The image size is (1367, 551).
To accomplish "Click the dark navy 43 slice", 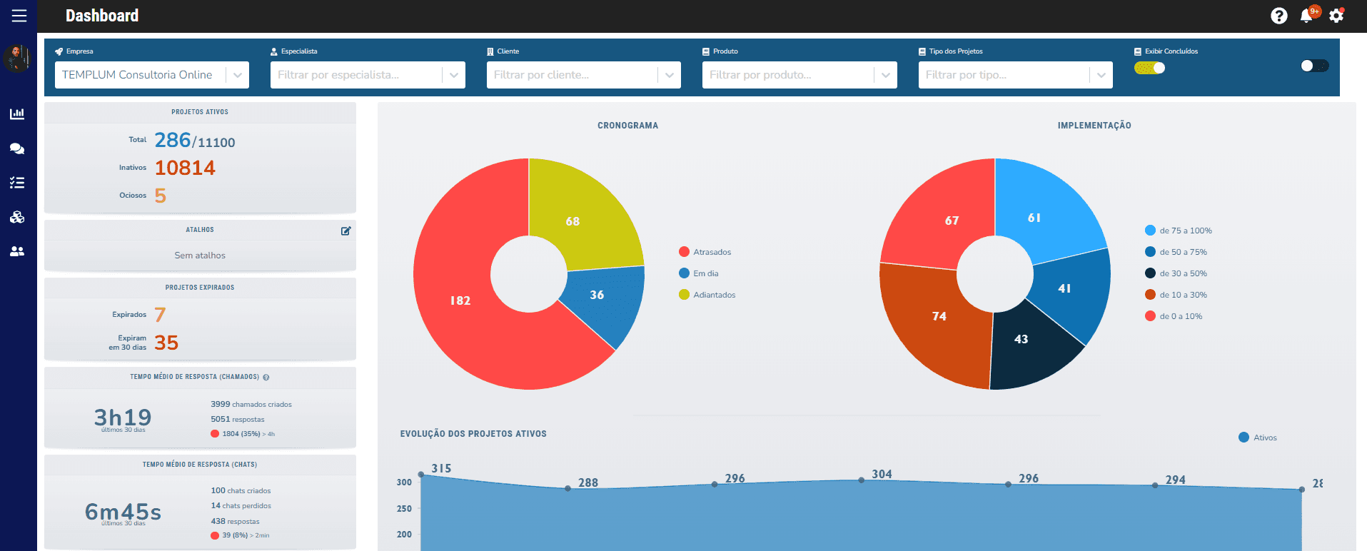I will (1022, 339).
